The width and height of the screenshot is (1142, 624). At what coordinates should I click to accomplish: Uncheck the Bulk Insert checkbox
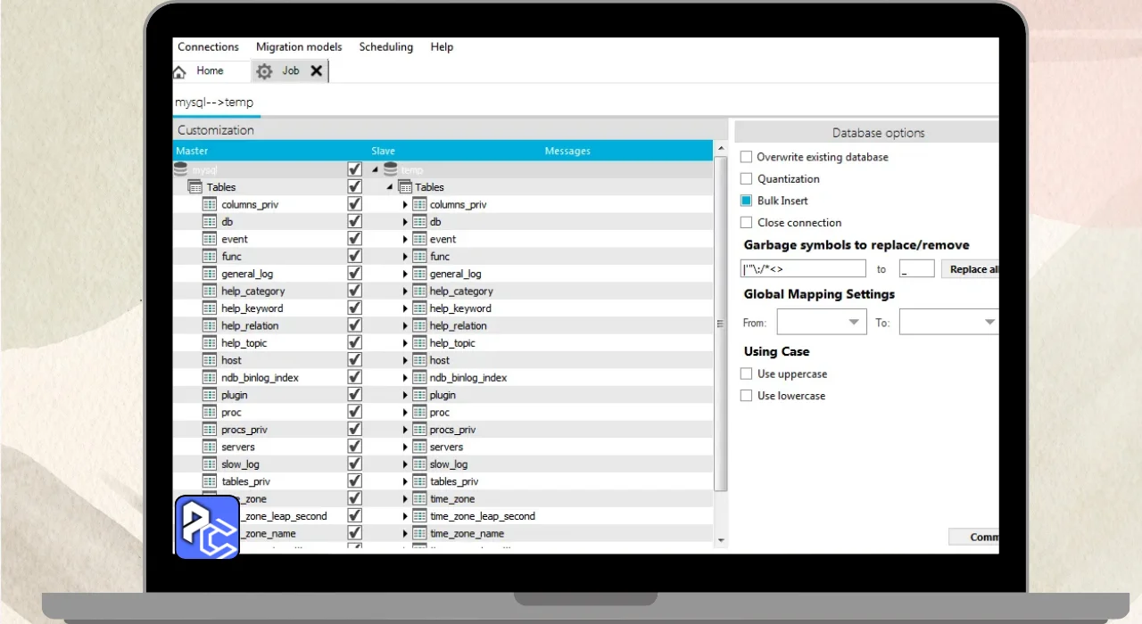point(747,201)
